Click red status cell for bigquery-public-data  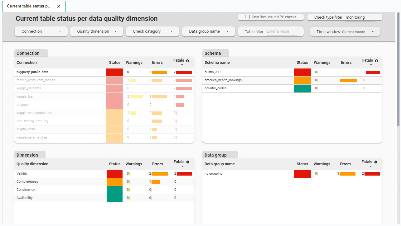[115, 72]
